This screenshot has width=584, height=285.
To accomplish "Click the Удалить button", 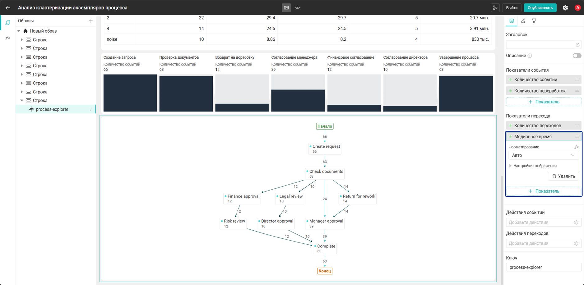I will (563, 176).
